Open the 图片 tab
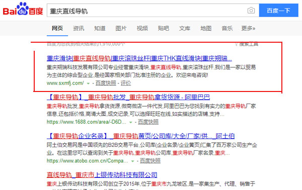This screenshot has width=302, height=190. 121,28
